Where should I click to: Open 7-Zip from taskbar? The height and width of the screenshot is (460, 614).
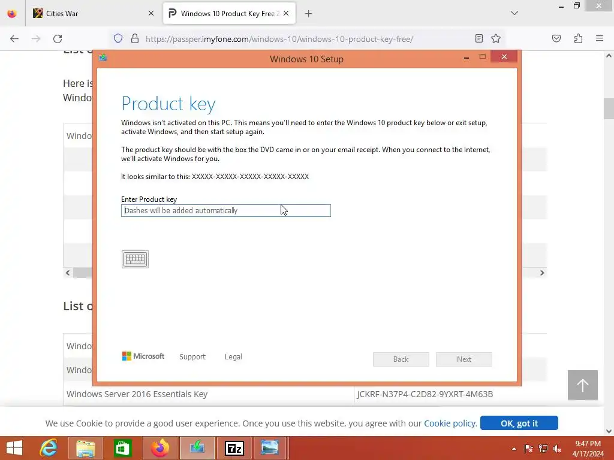coord(234,448)
